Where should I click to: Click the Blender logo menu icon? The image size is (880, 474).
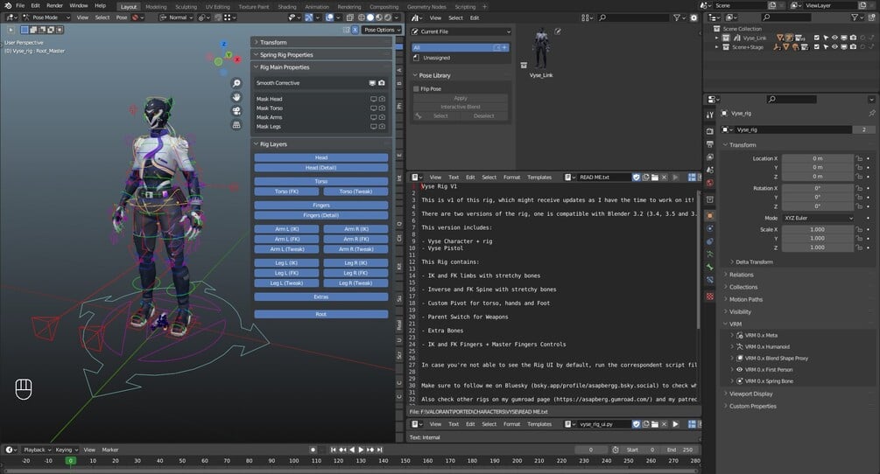click(7, 5)
